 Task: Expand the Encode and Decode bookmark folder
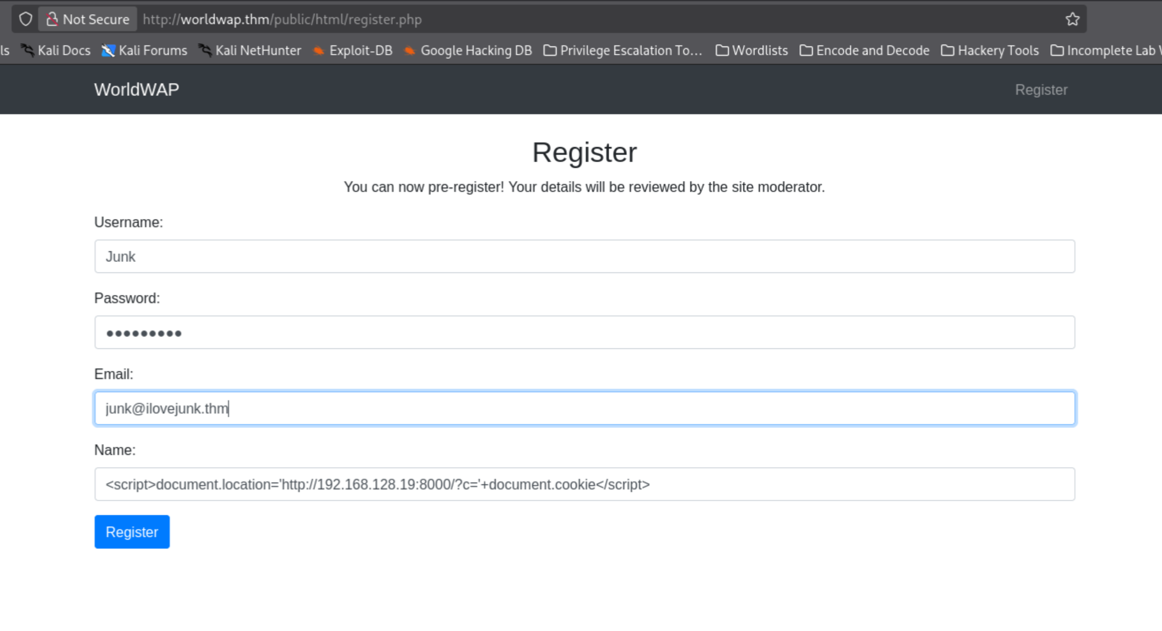pos(864,51)
